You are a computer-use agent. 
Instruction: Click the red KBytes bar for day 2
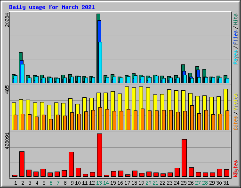[22, 164]
